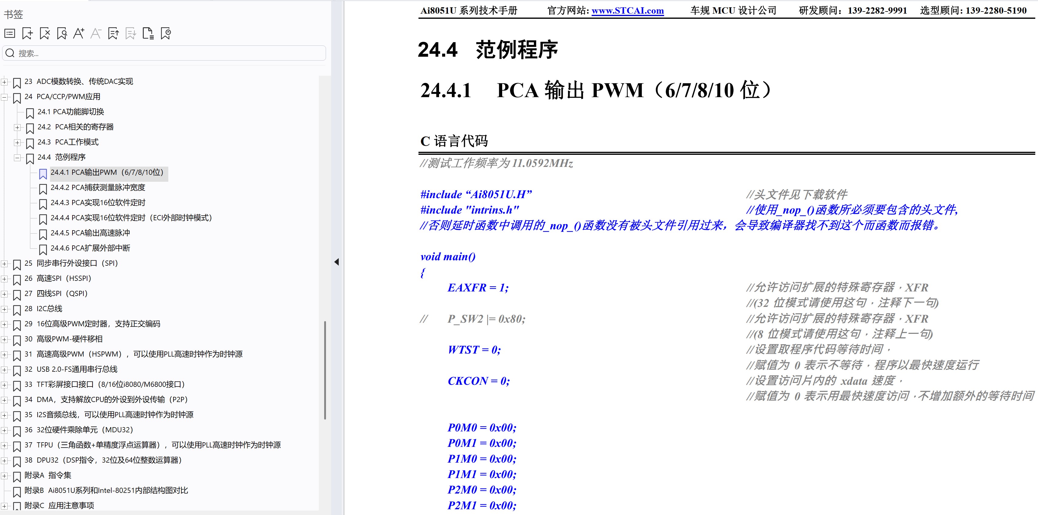This screenshot has width=1038, height=515.
Task: Expand chapter 32 USB 2.0-FS通用串行总线
Action: click(4, 370)
